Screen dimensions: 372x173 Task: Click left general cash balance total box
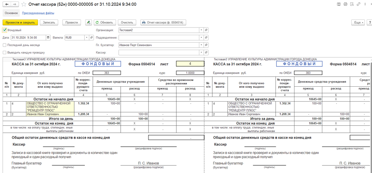pyautogui.click(x=176, y=137)
